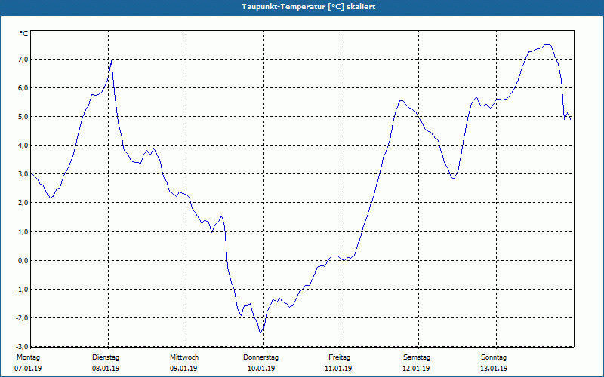Click the 5,0 y-axis value
The image size is (604, 377).
tap(23, 117)
